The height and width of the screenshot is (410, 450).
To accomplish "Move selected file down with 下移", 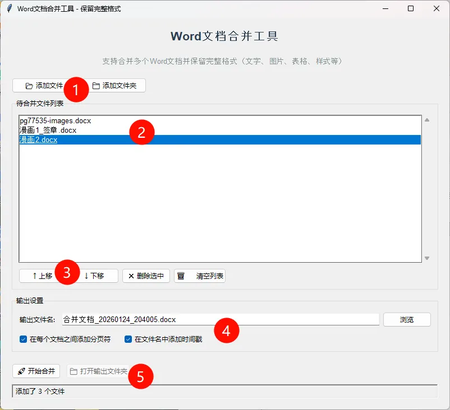I will (x=95, y=276).
